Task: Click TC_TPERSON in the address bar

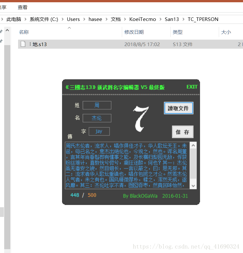Action: pyautogui.click(x=203, y=19)
